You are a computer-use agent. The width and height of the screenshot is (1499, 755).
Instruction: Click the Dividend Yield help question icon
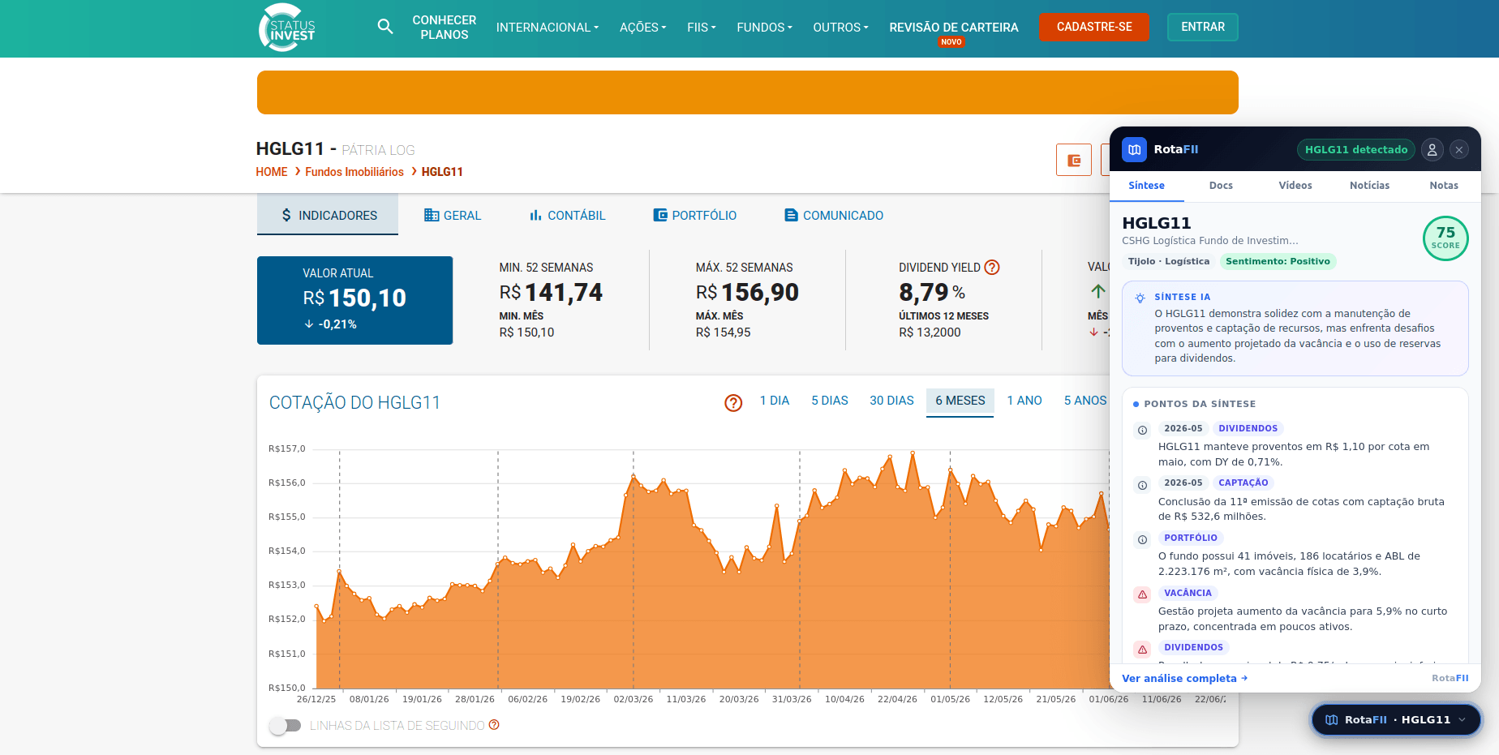click(992, 268)
